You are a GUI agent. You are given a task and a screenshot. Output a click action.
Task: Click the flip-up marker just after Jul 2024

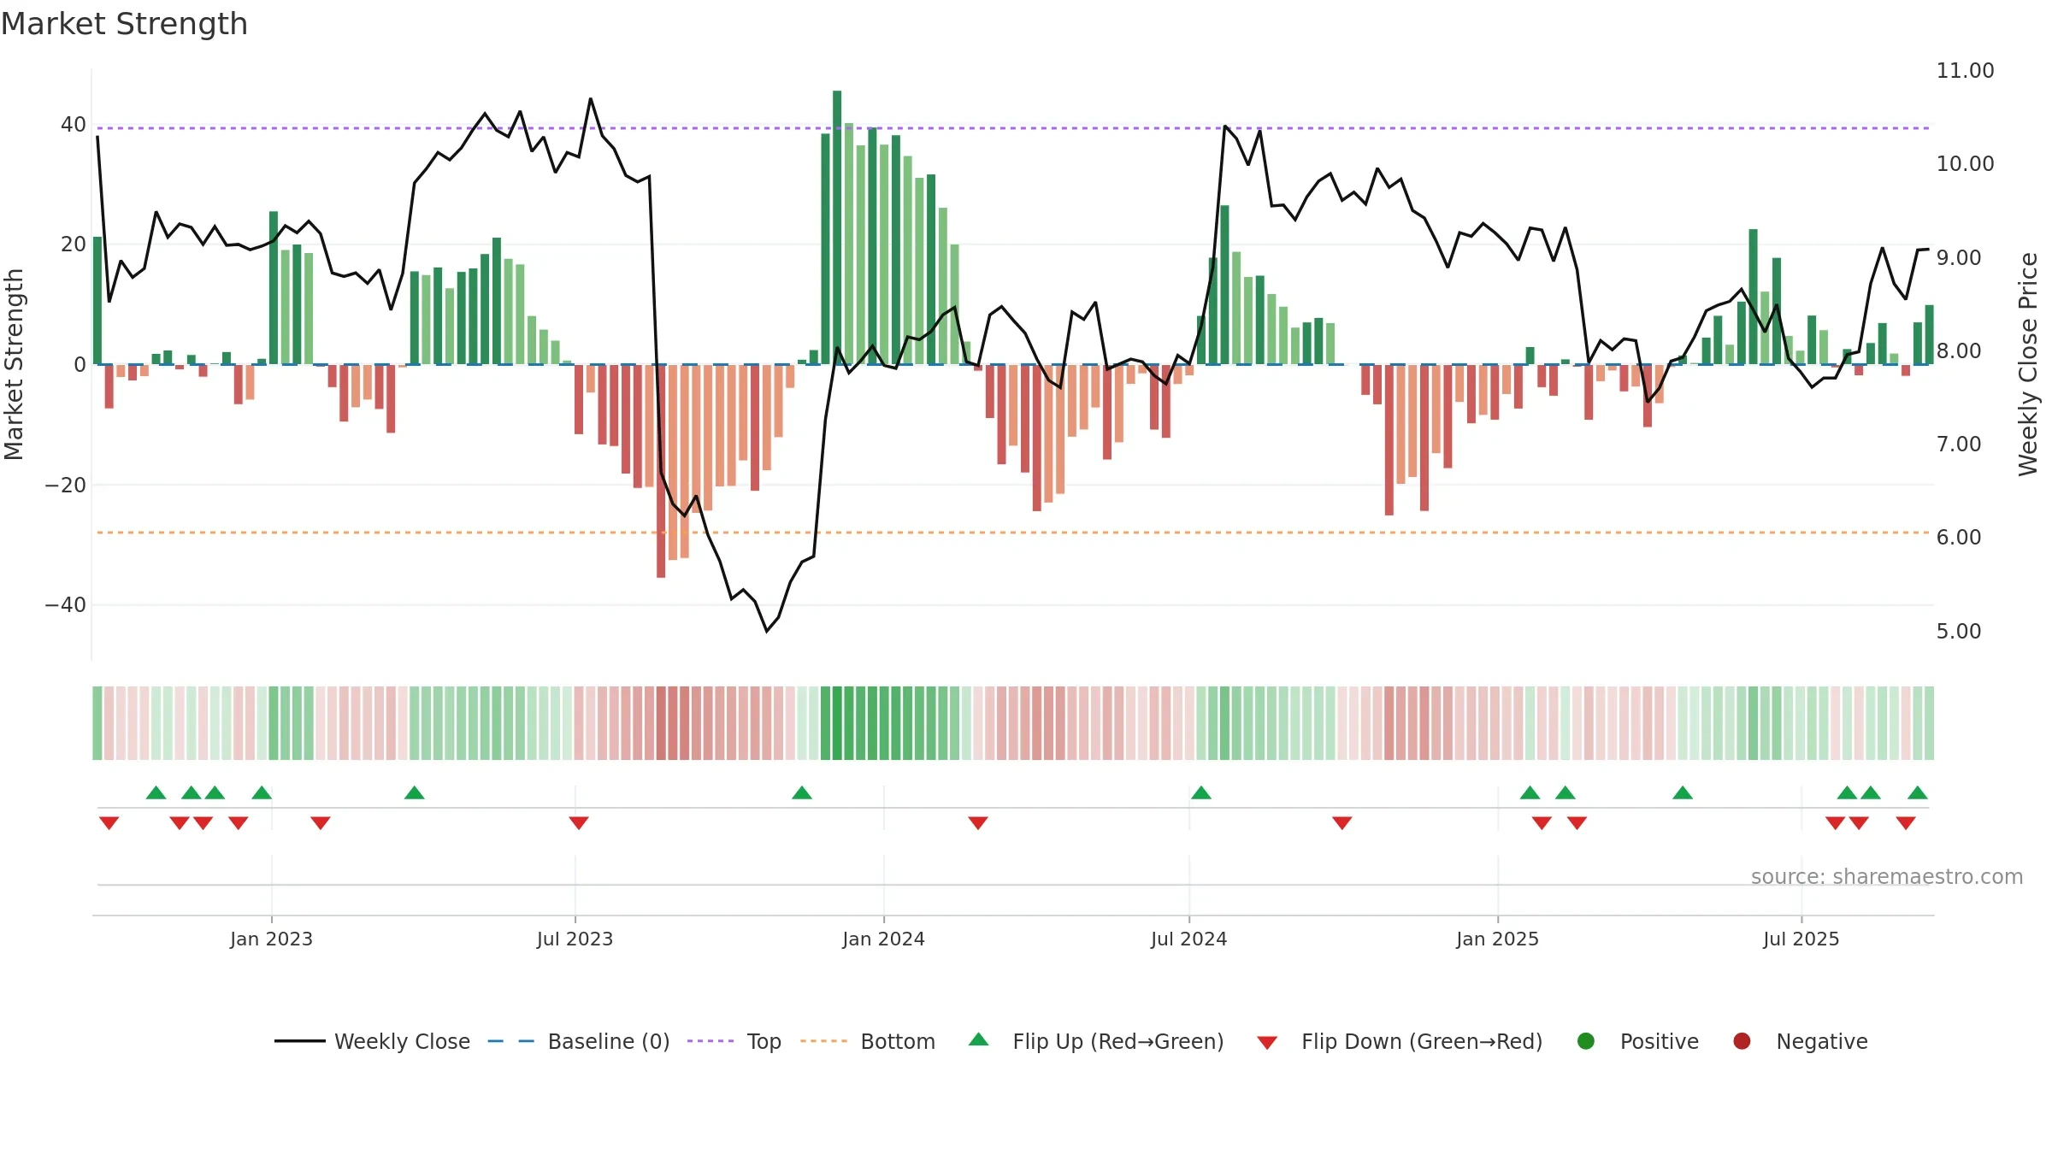click(x=1201, y=792)
